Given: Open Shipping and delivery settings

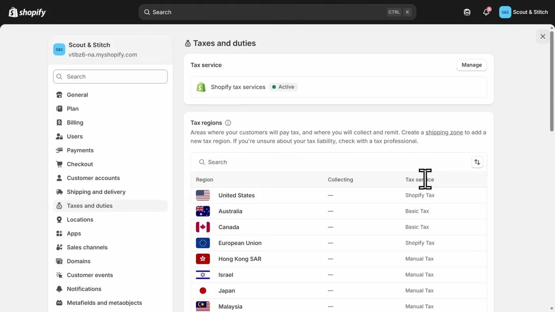Looking at the screenshot, I should 110,192.
